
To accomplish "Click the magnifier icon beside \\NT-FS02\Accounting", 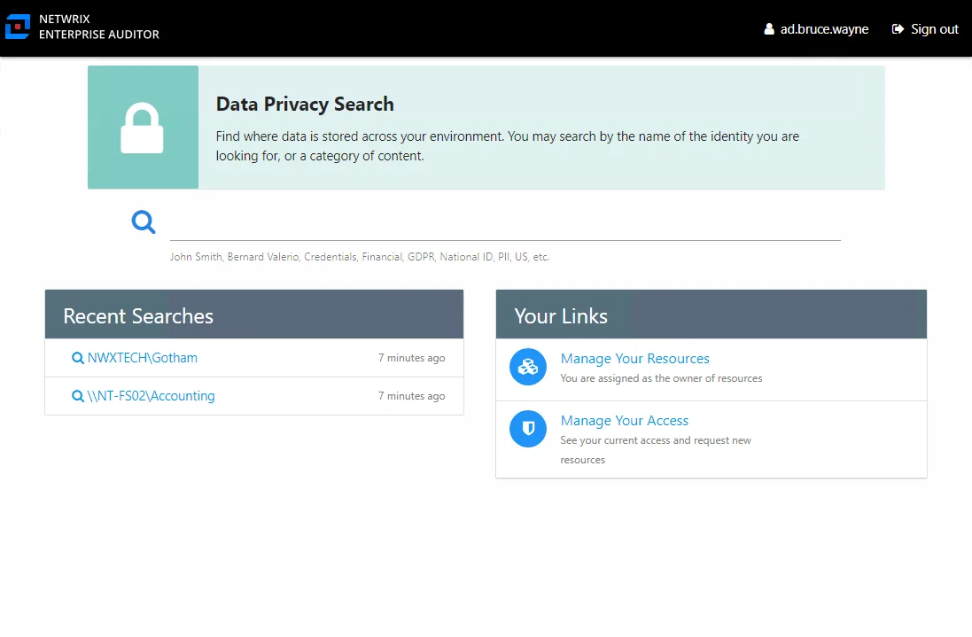I will click(x=77, y=396).
